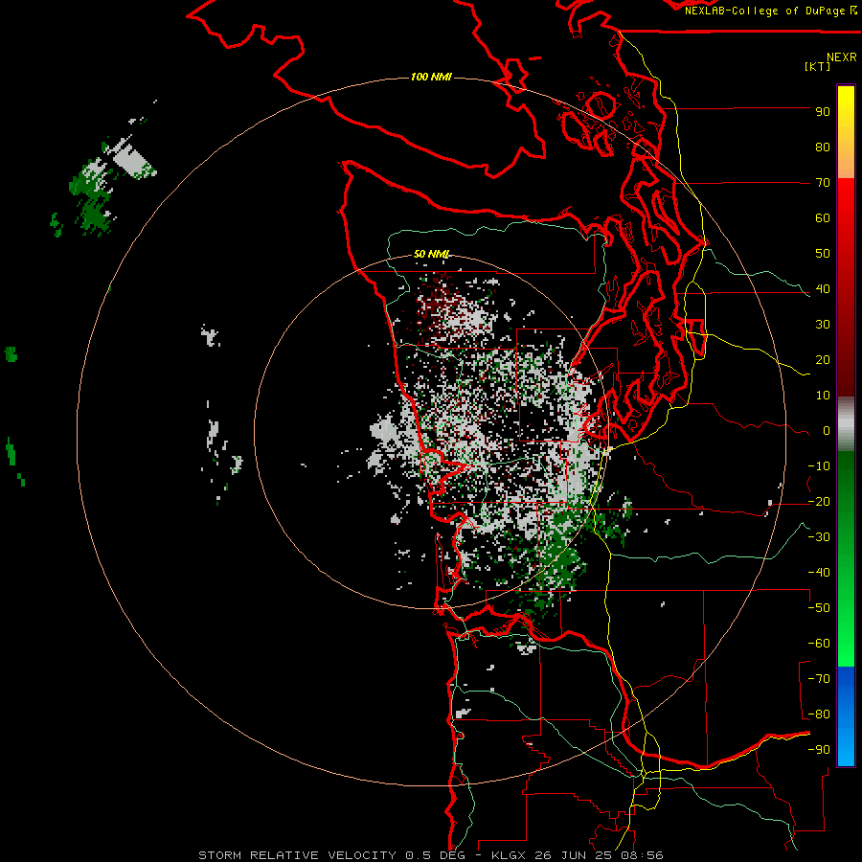This screenshot has width=862, height=862.
Task: Click the -90 scale value
Action: click(x=819, y=750)
